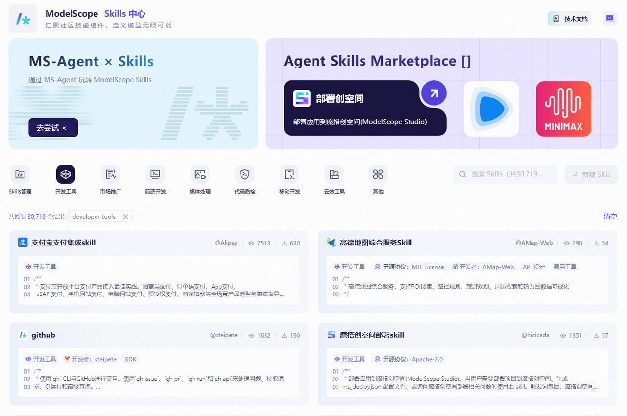This screenshot has height=416, width=627.
Task: Click the 开发者：AMap-Web tag
Action: (483, 267)
